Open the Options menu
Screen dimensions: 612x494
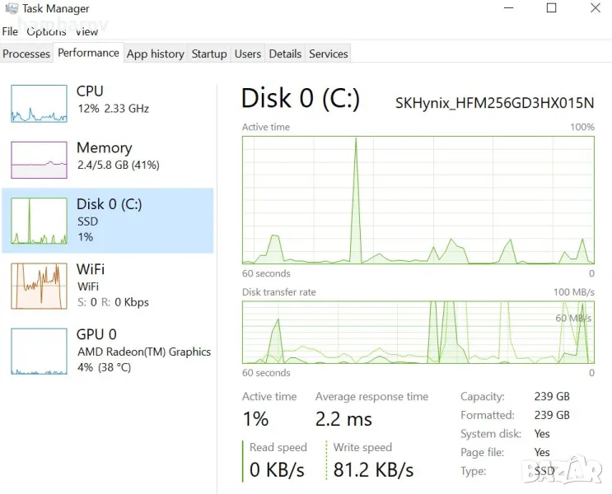46,31
